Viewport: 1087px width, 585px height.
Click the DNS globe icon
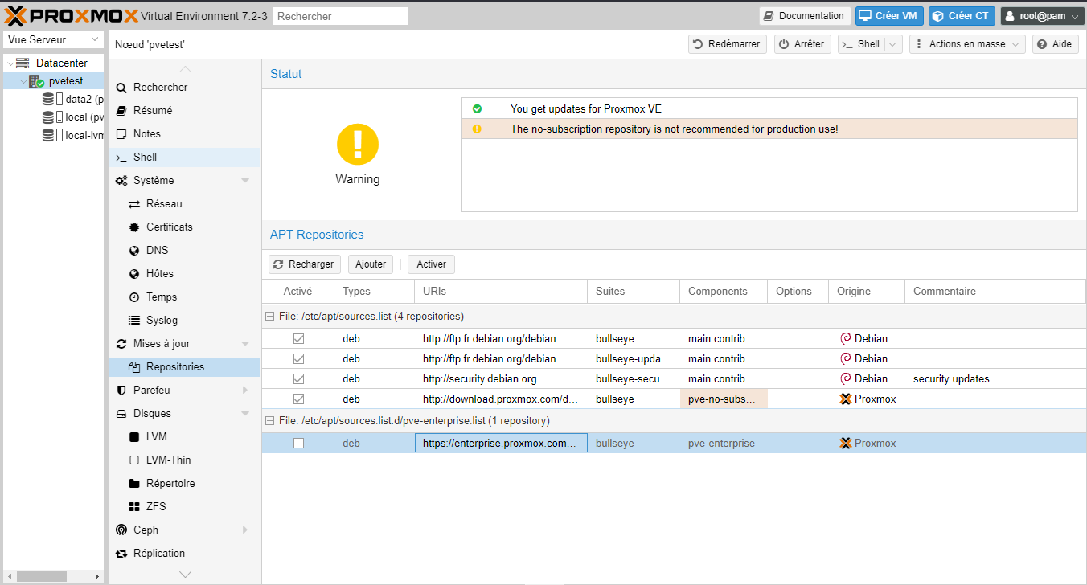click(x=134, y=251)
